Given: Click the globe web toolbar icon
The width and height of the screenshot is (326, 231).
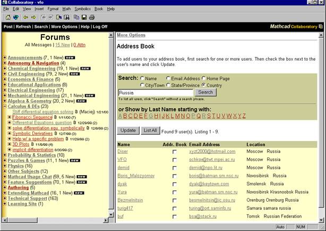Looking at the screenshot, I should point(16,18).
